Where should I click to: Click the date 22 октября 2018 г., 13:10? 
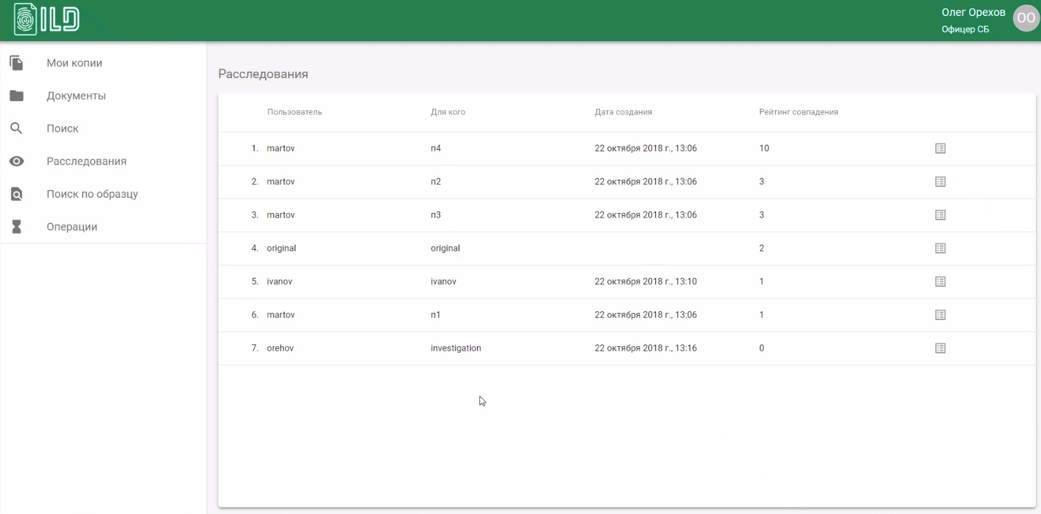(x=646, y=282)
